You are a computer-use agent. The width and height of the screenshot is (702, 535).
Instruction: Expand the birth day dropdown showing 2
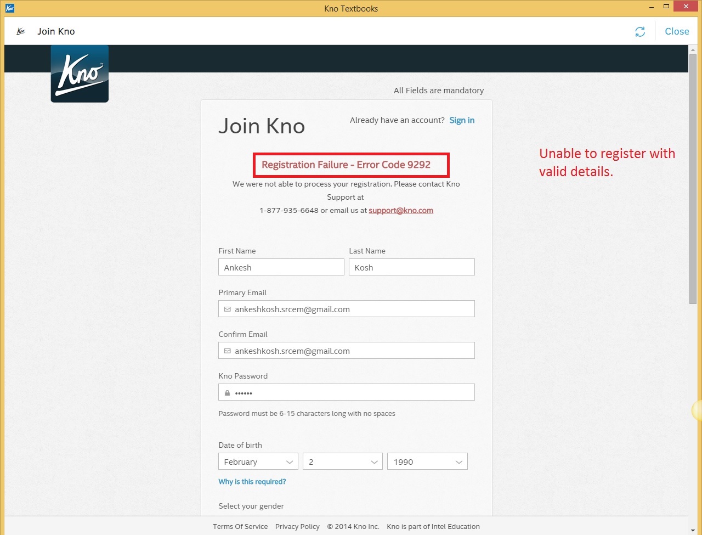coord(343,461)
